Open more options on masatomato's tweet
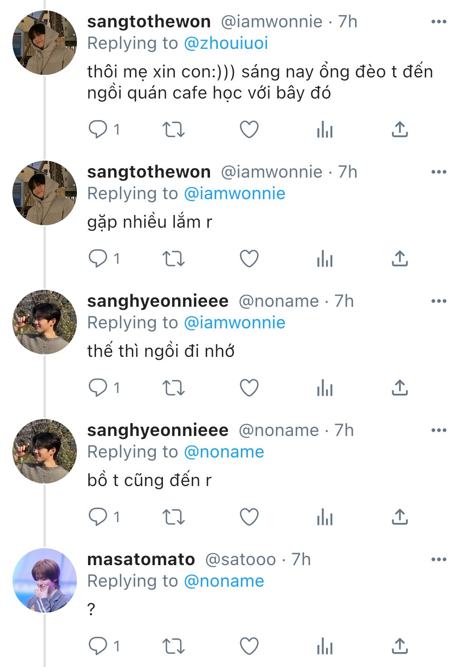Screen dimensions: 465x667 pyautogui.click(x=439, y=559)
